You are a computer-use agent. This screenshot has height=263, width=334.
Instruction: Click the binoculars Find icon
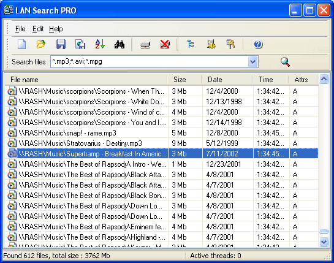[x=120, y=44]
